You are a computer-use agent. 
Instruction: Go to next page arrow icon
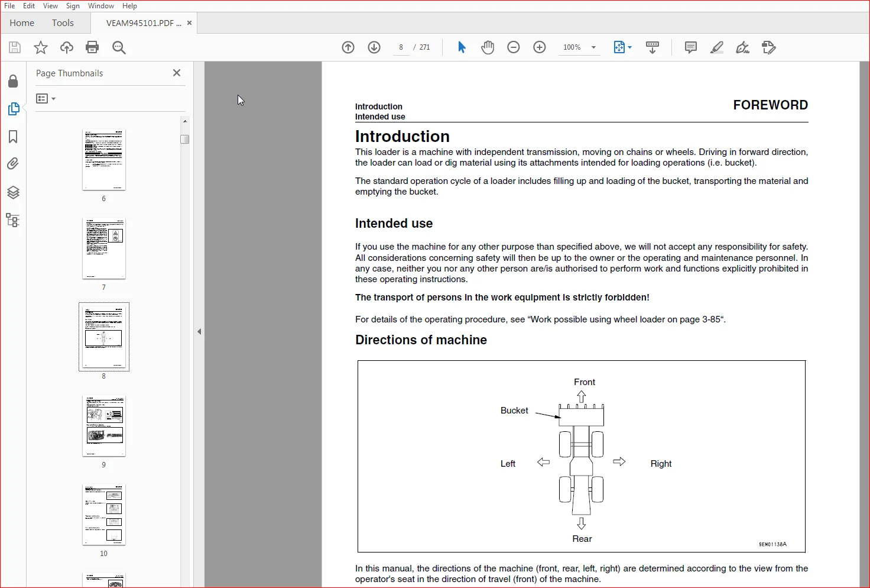click(x=374, y=47)
